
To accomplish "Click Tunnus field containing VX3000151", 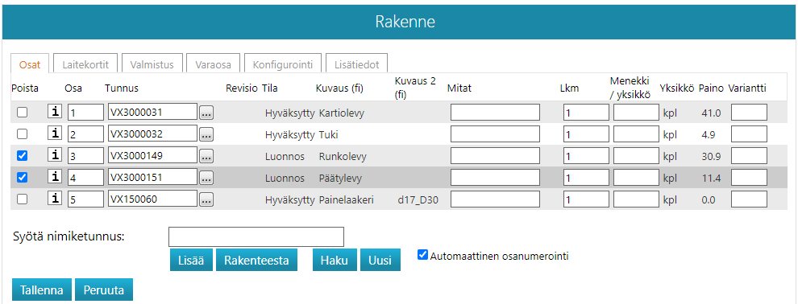I will click(152, 178).
